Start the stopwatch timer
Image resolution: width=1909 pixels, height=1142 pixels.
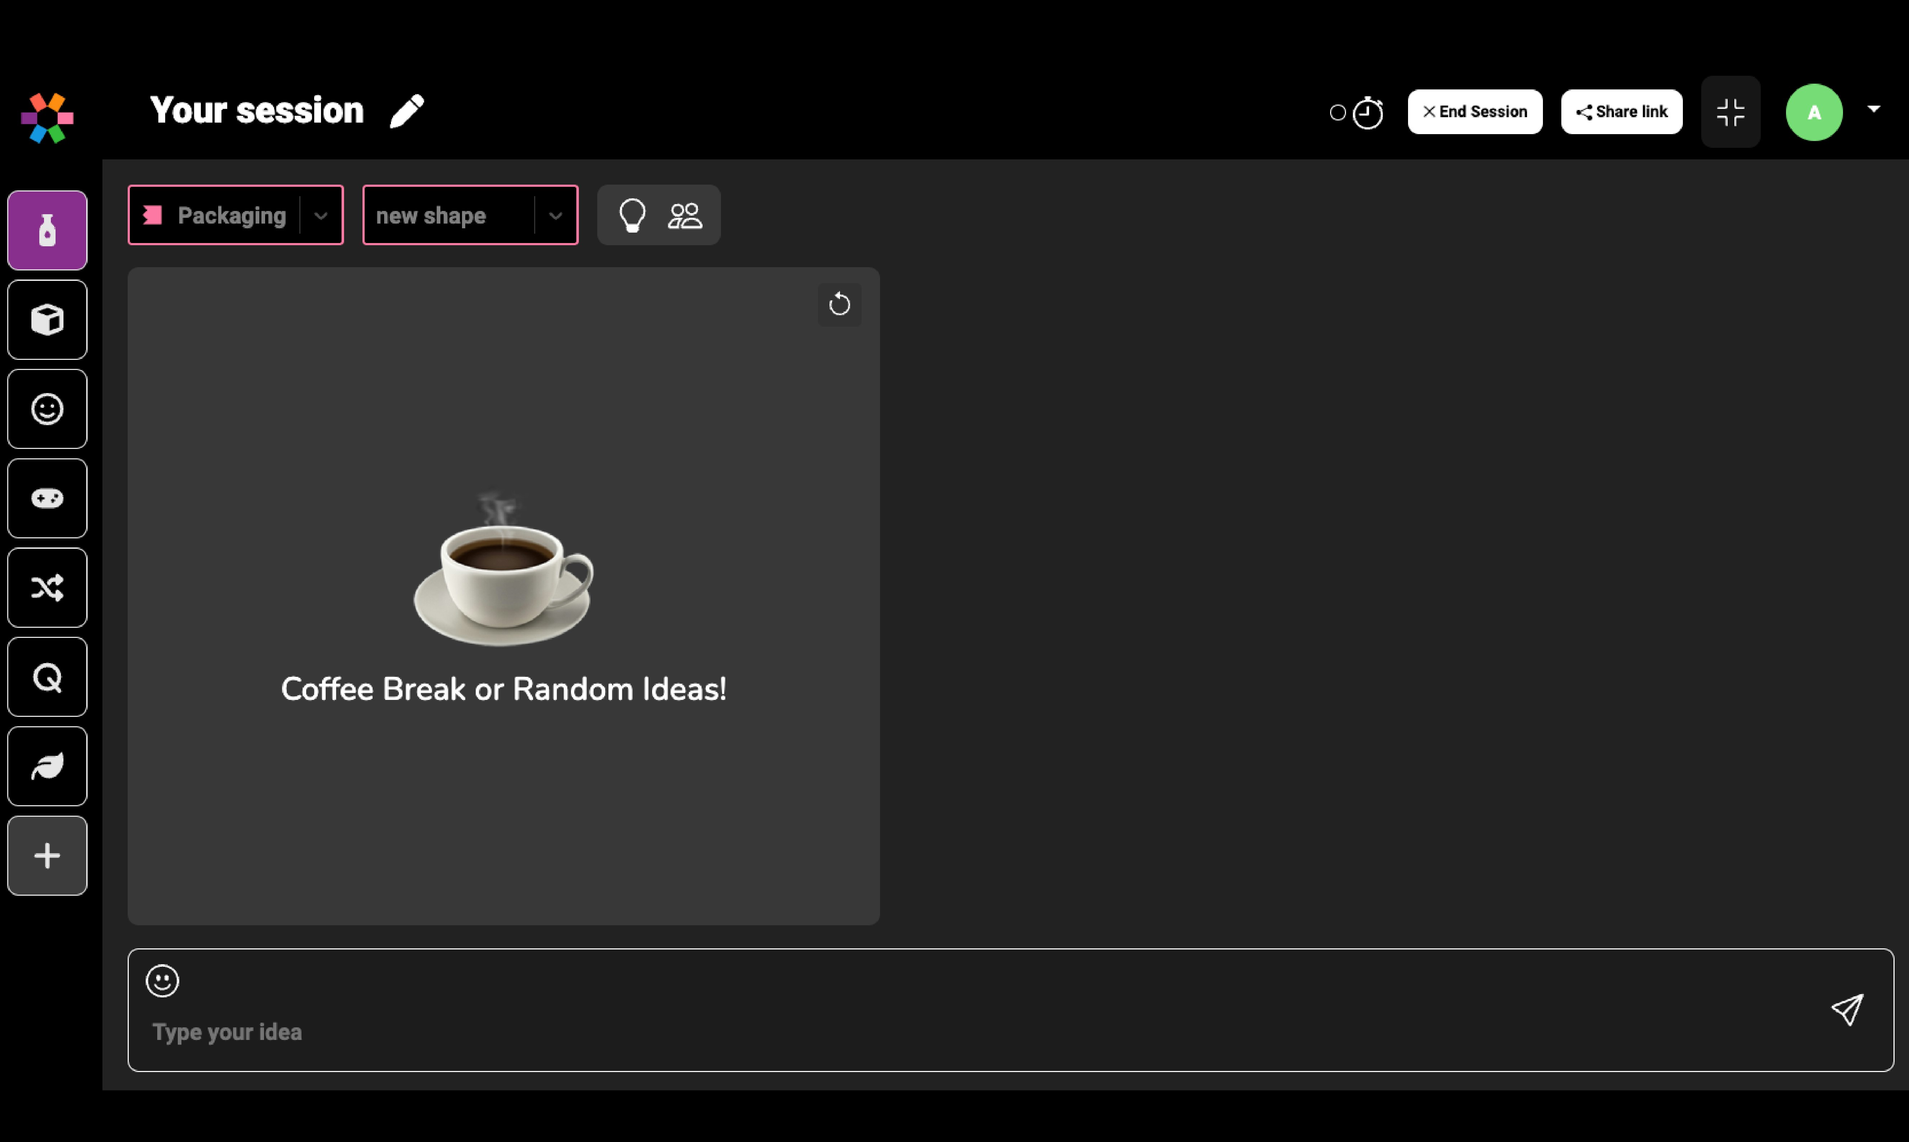tap(1368, 113)
